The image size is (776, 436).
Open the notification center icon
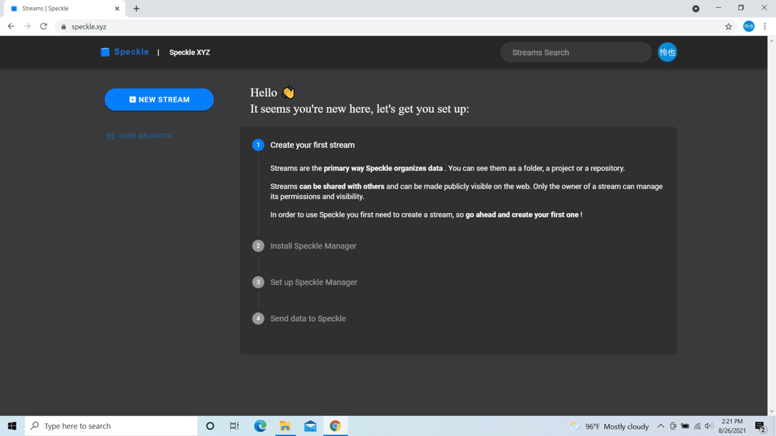[x=760, y=426]
